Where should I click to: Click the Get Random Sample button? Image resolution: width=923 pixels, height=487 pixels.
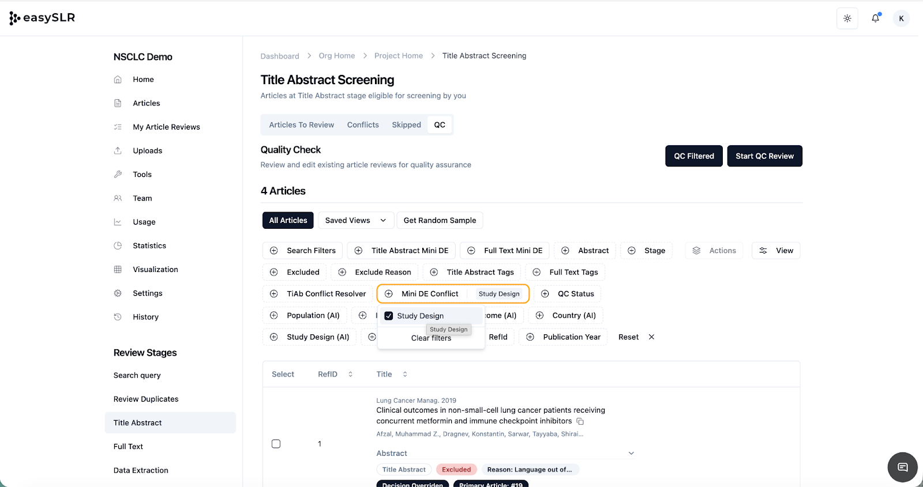pos(440,220)
